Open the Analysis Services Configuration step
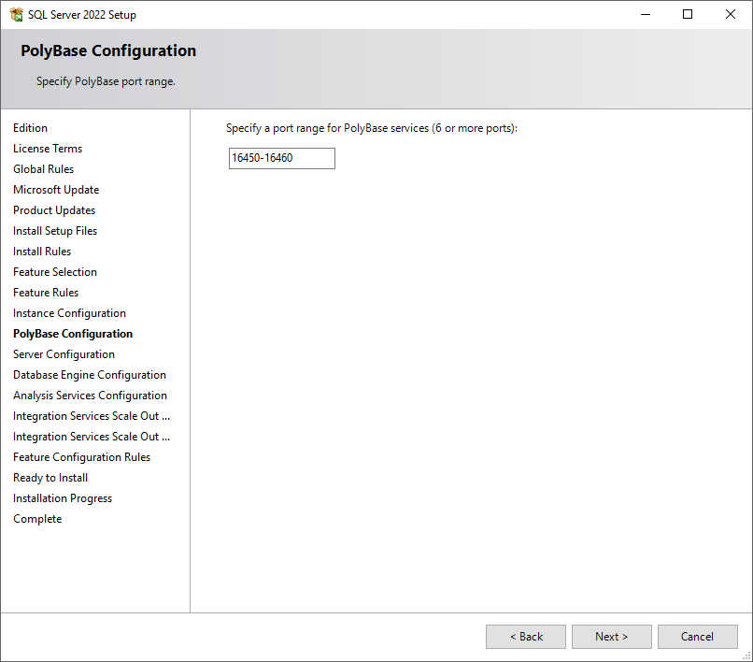The height and width of the screenshot is (662, 753). tap(90, 395)
